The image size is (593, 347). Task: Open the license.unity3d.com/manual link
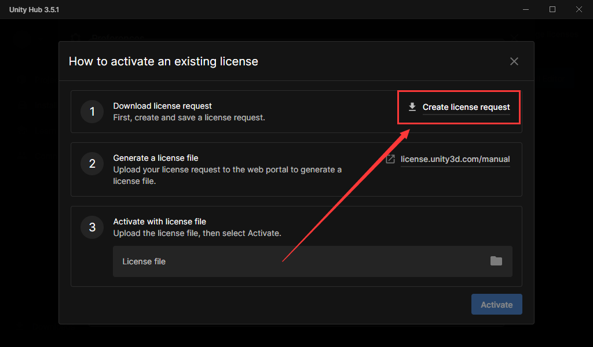coord(455,160)
